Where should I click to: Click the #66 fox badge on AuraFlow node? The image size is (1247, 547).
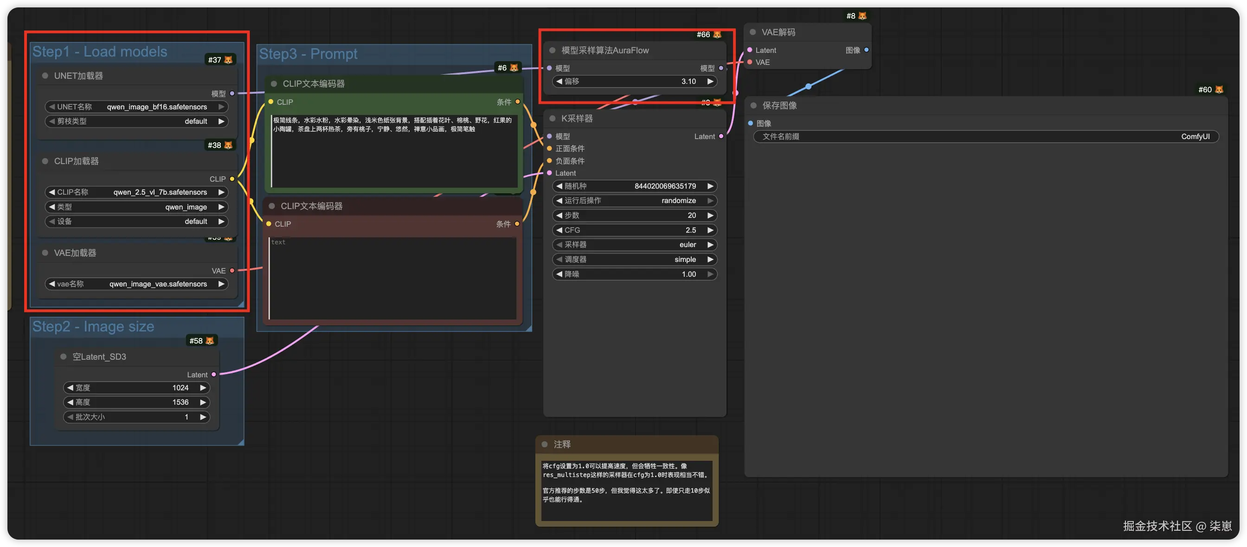coord(717,34)
